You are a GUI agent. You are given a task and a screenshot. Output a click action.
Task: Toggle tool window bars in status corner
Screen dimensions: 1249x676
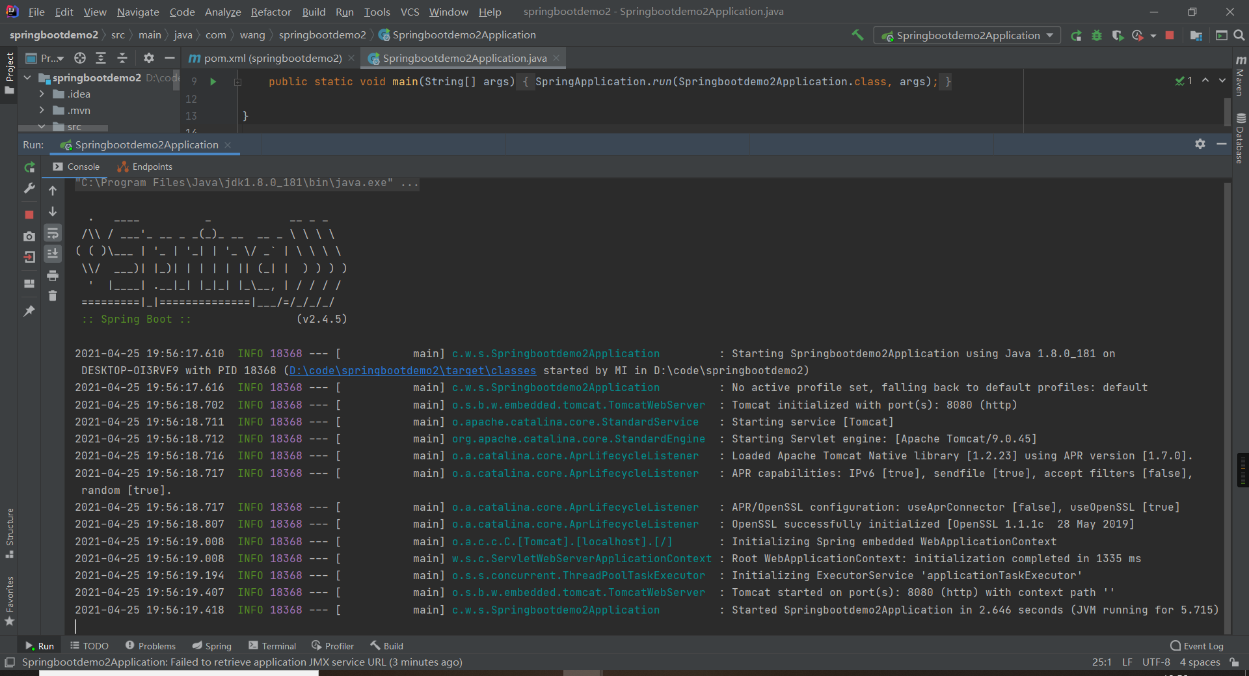click(x=10, y=662)
